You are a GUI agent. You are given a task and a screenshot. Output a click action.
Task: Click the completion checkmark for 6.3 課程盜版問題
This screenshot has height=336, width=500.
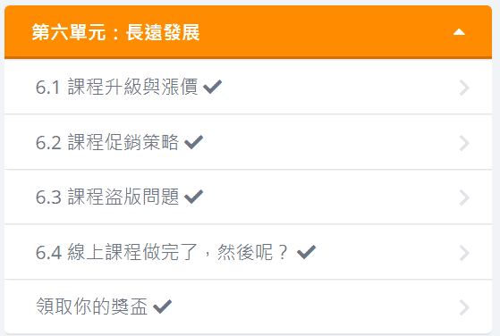click(x=193, y=197)
